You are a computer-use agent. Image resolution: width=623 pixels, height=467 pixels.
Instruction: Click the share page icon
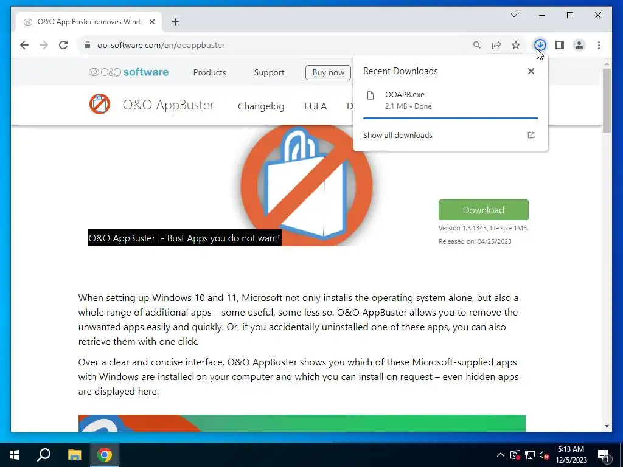pyautogui.click(x=496, y=45)
